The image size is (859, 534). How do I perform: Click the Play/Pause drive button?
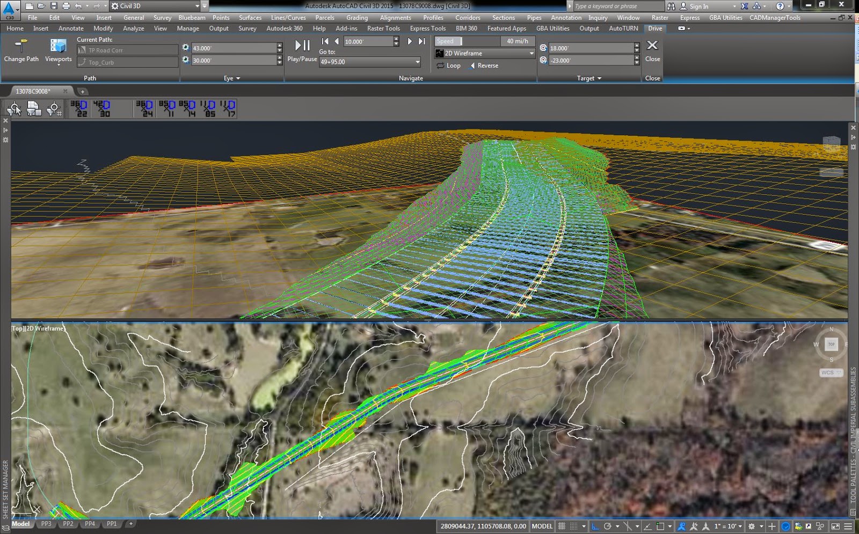302,51
